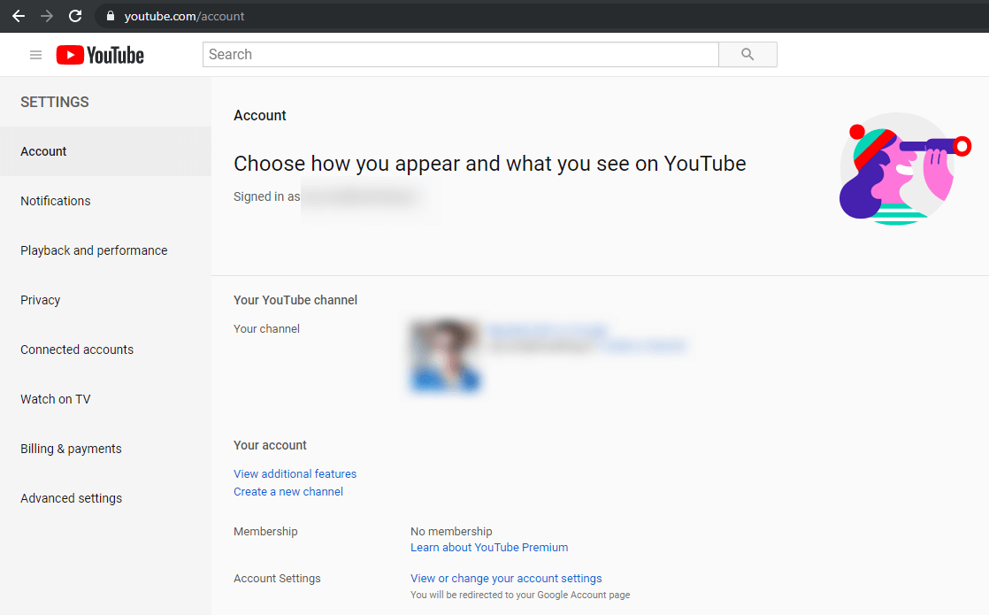Click the View additional features link
This screenshot has height=615, width=989.
coord(295,473)
